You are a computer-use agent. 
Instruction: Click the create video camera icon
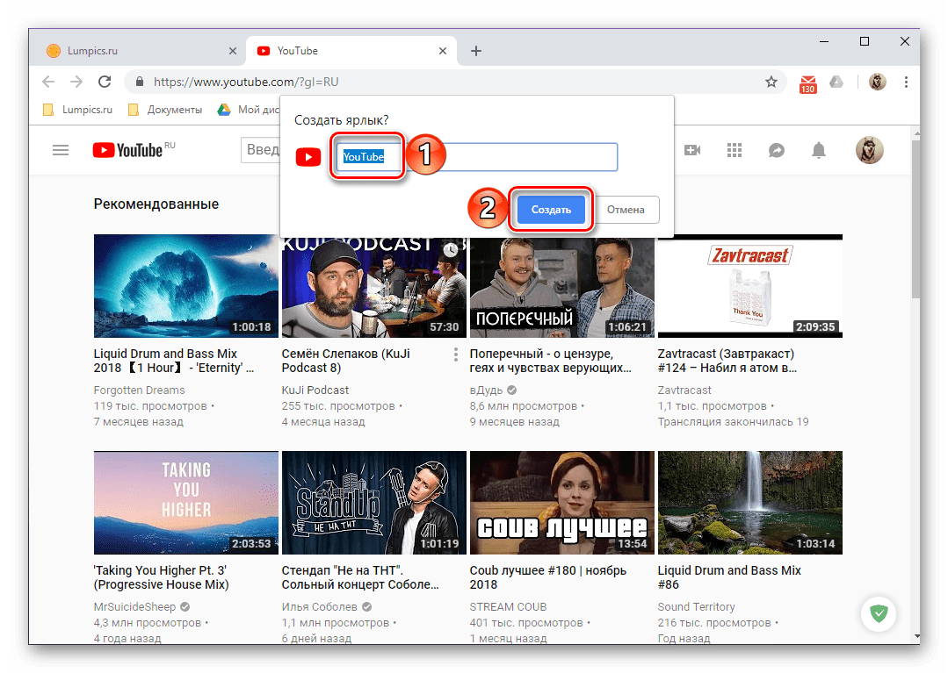[692, 150]
